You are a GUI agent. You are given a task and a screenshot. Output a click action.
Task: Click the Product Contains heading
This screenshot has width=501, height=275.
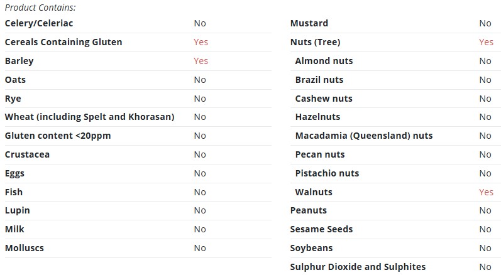point(40,8)
